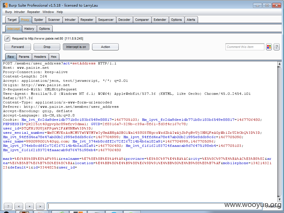Open the highlight color picker icon
Viewport: 284px width, 213px height.
pos(269,47)
